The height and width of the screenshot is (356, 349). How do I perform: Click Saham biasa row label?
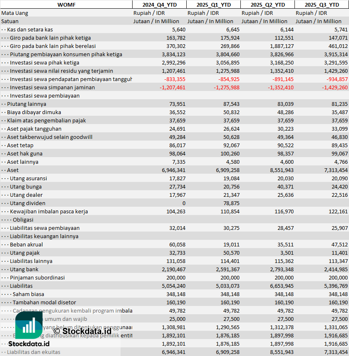coord(28,294)
